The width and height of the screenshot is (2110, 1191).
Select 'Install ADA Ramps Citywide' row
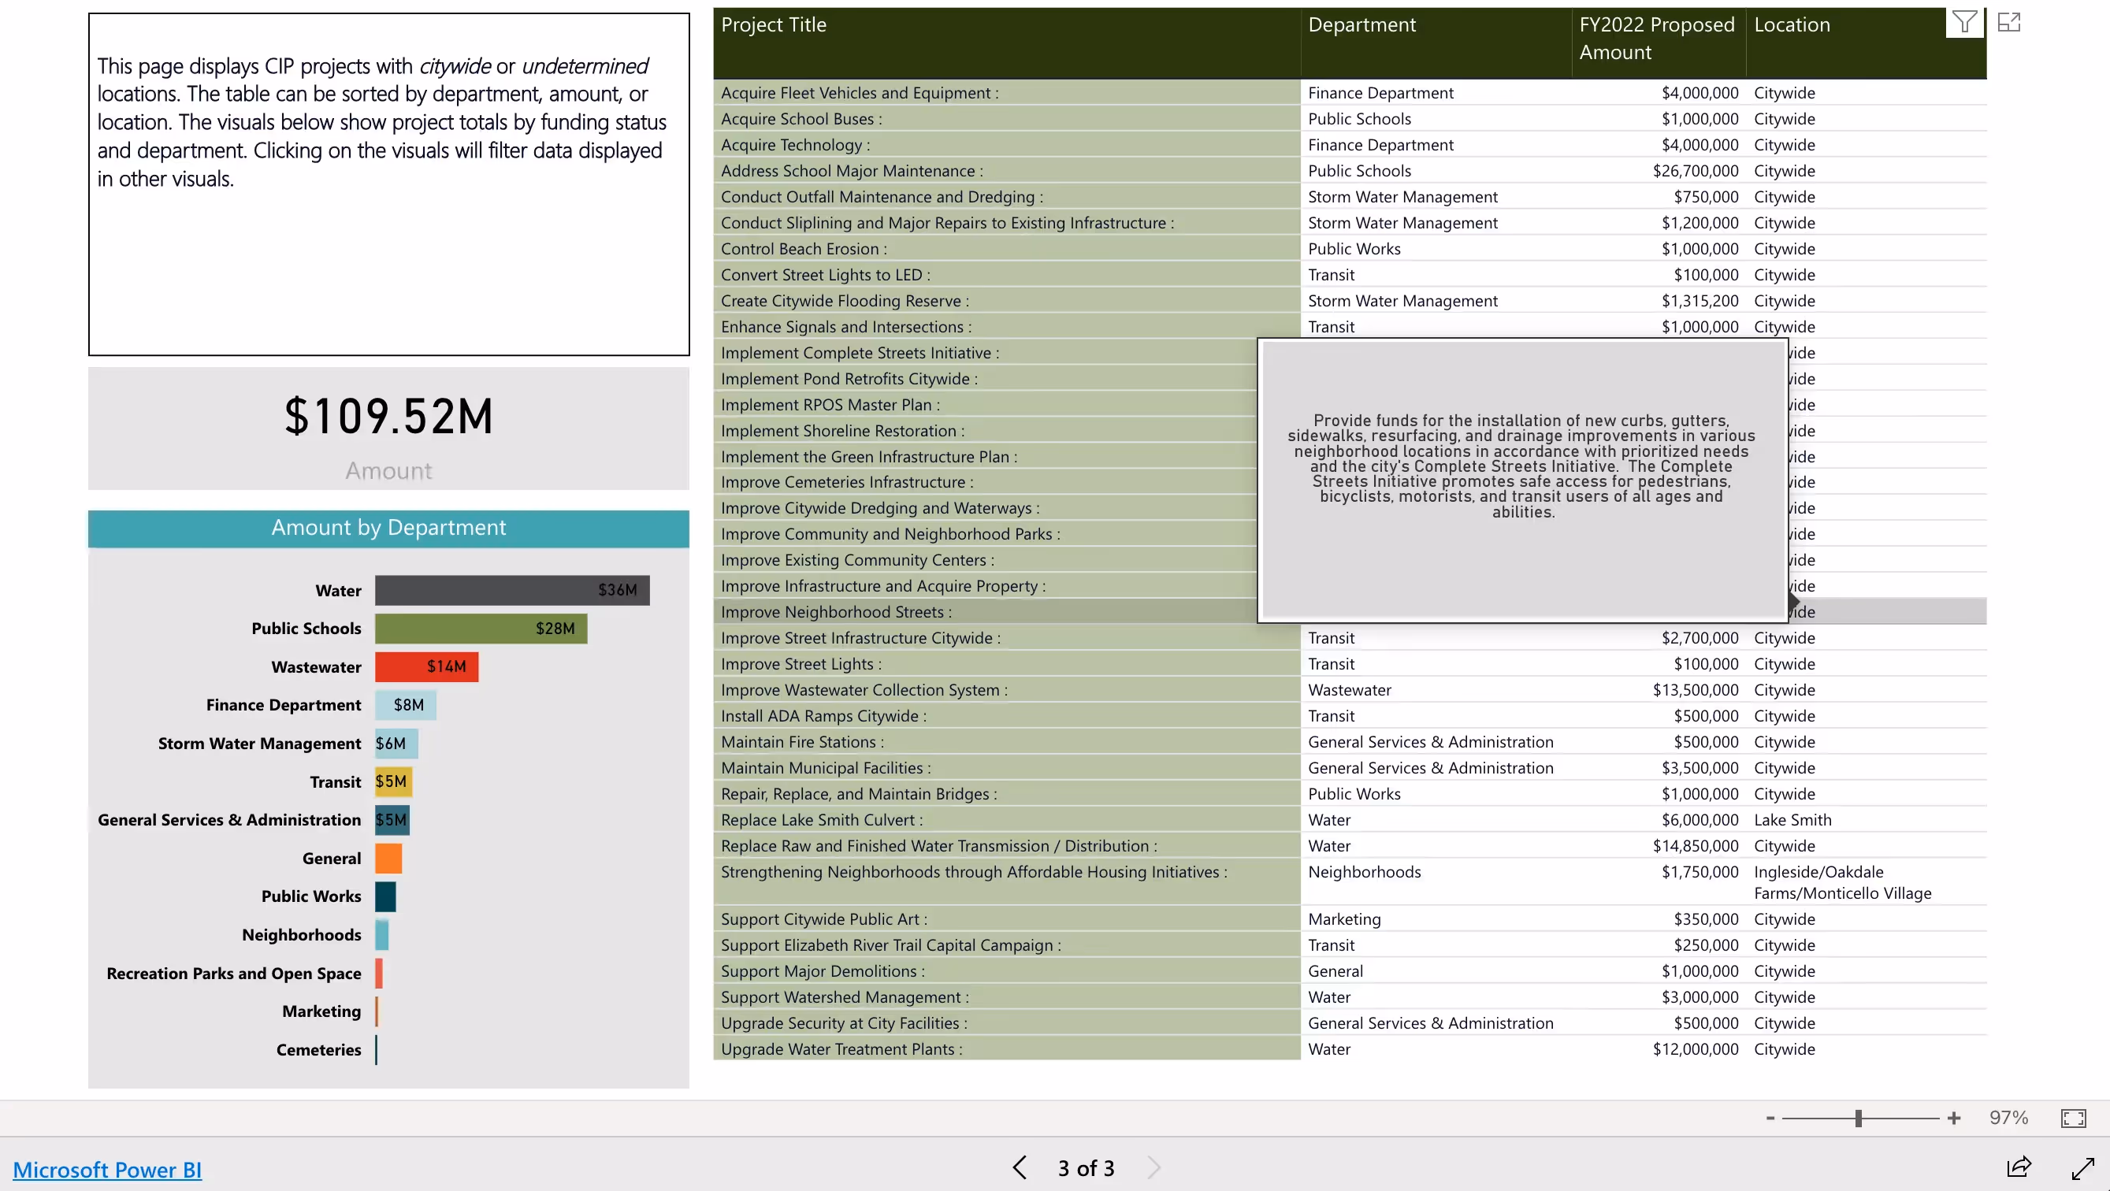point(1349,716)
